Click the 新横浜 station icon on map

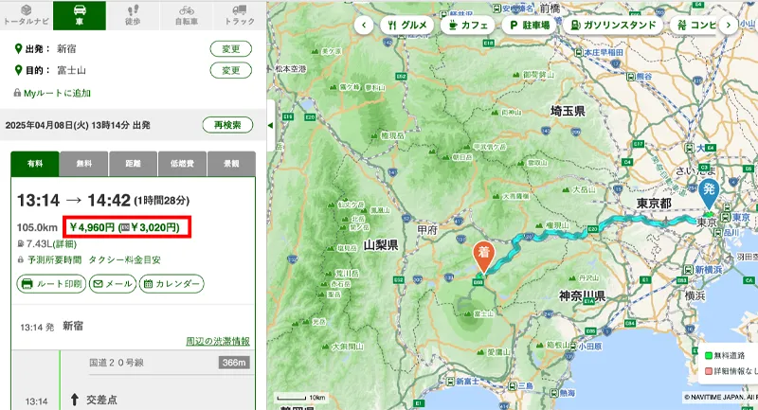689,270
